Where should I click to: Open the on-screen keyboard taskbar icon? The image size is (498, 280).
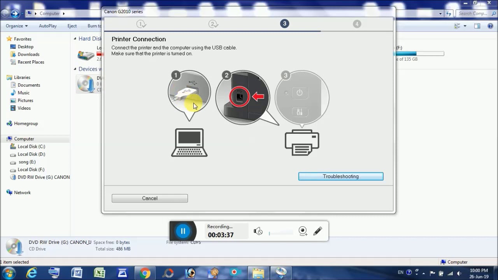click(54, 273)
